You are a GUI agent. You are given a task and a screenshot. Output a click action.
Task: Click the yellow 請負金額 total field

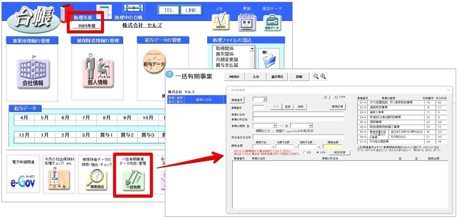[332, 147]
